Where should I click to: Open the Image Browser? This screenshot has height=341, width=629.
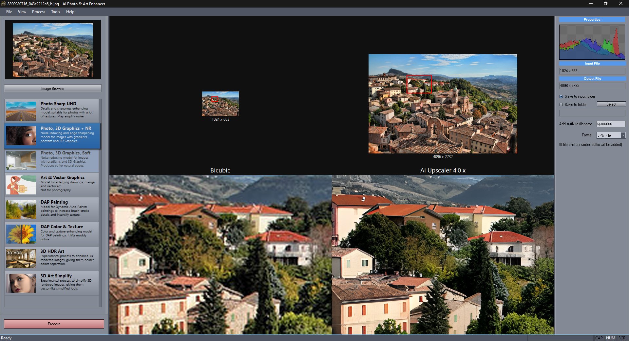pos(53,89)
